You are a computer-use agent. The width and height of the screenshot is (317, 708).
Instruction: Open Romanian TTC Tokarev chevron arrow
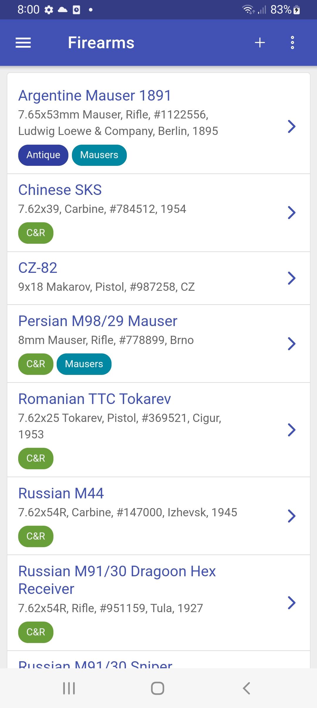pos(291,430)
